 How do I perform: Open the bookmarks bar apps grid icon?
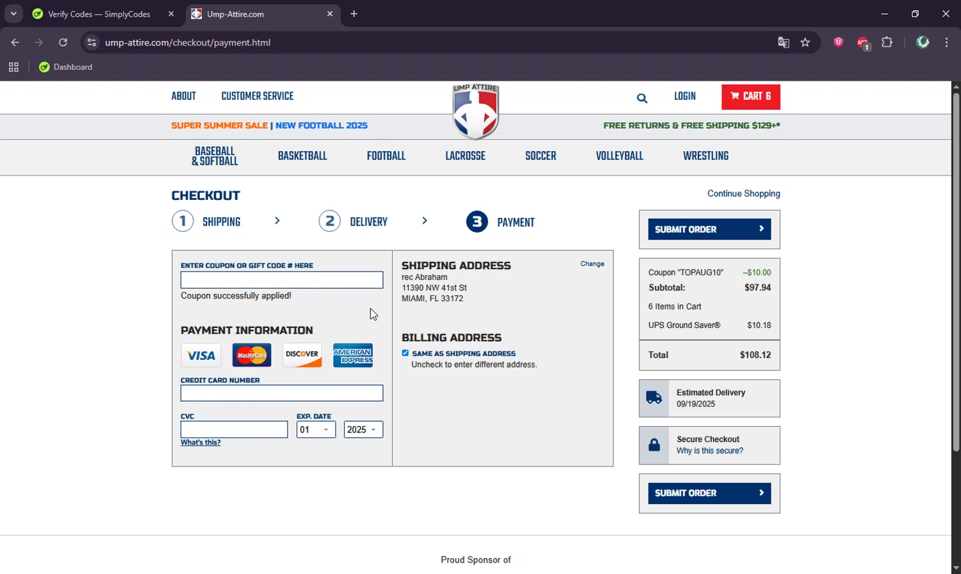pos(13,67)
